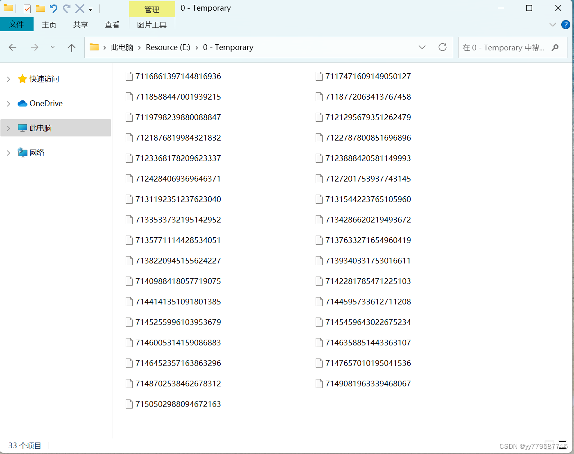Click the 管理 contextual tab header
Viewport: 574px width, 454px height.
click(152, 9)
